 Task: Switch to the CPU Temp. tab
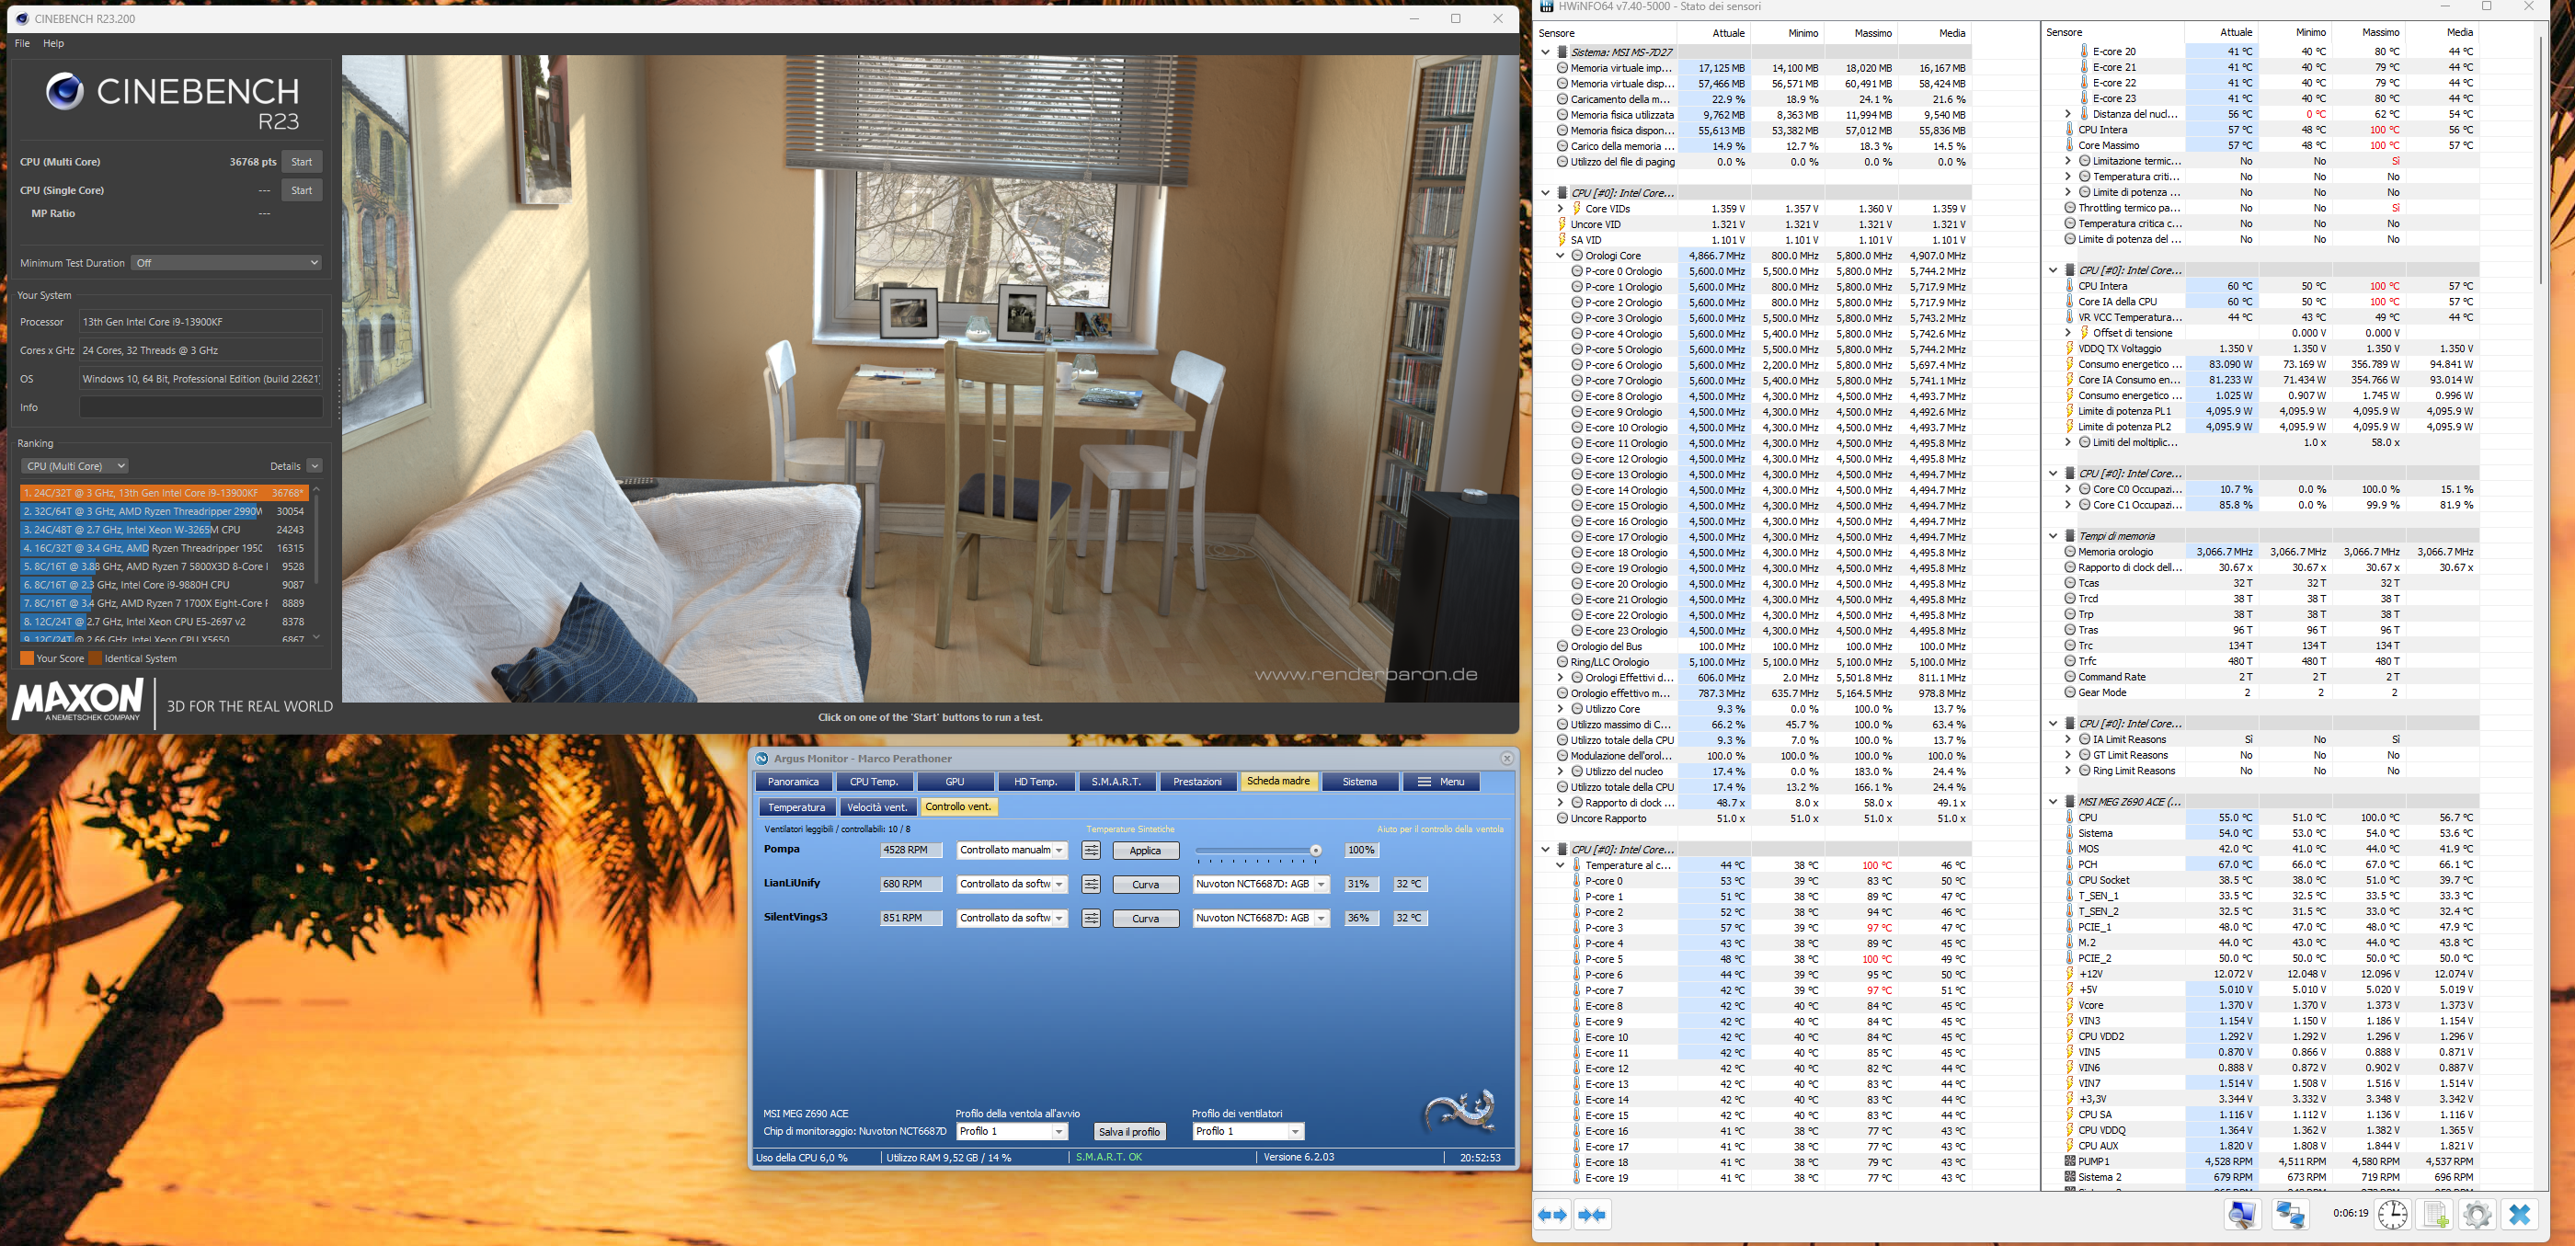[874, 782]
